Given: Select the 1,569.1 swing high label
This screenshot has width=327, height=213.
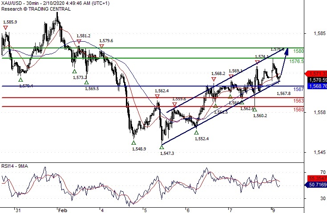Looking at the screenshot, I should [x=236, y=71].
